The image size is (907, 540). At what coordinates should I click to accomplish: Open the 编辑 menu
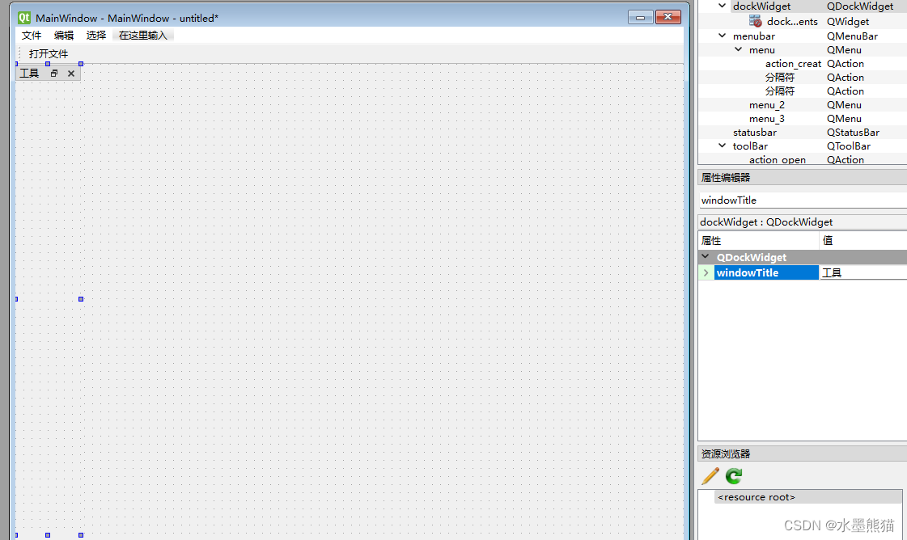point(64,36)
